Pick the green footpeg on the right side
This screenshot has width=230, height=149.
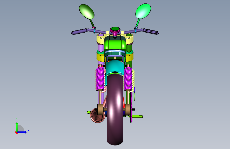tap(137, 117)
